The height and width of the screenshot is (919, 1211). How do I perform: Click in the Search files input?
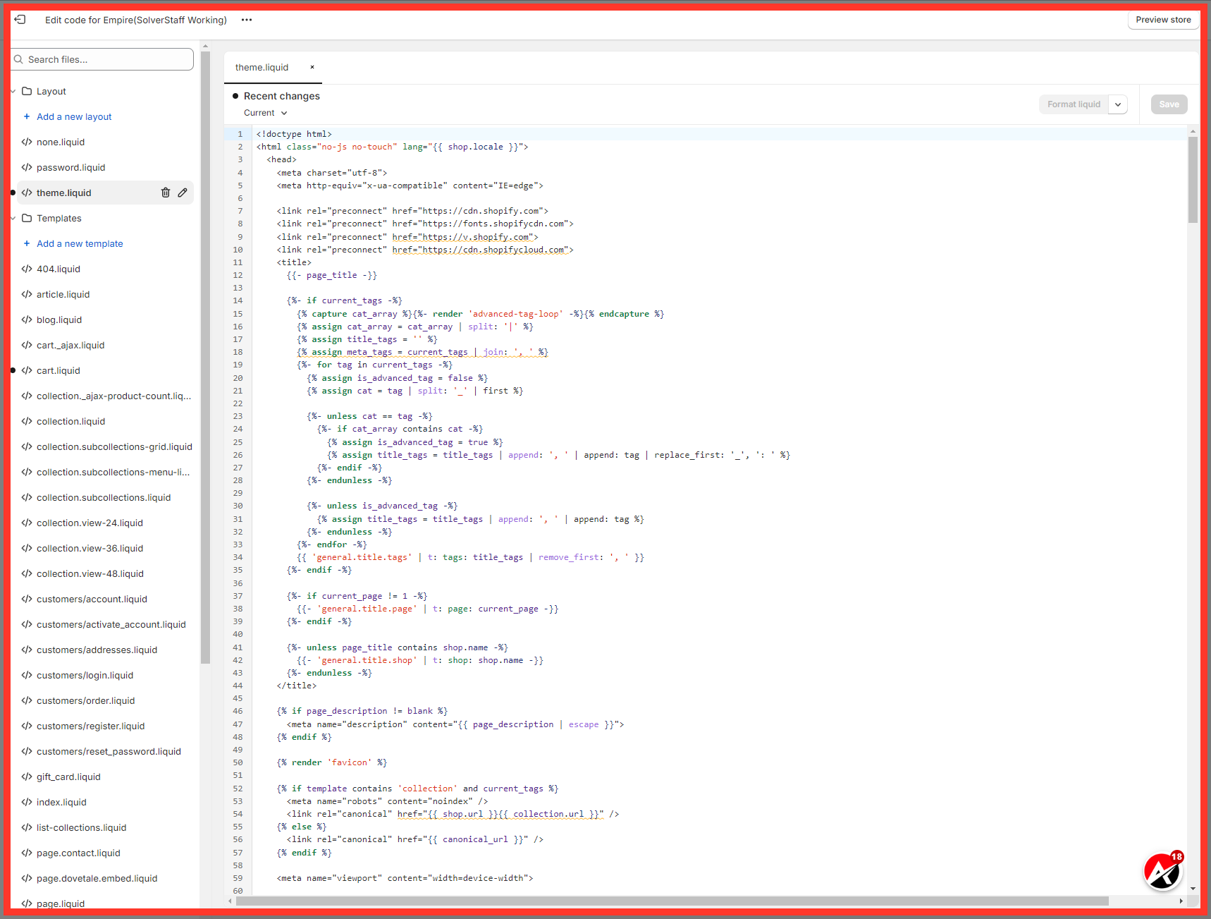pyautogui.click(x=106, y=60)
